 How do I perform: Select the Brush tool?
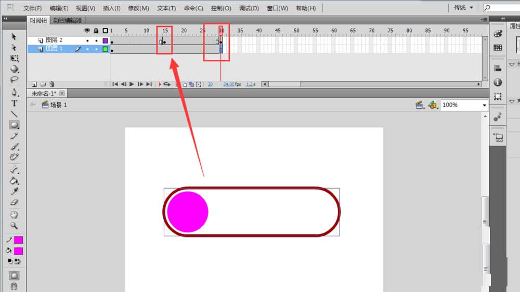tap(14, 147)
